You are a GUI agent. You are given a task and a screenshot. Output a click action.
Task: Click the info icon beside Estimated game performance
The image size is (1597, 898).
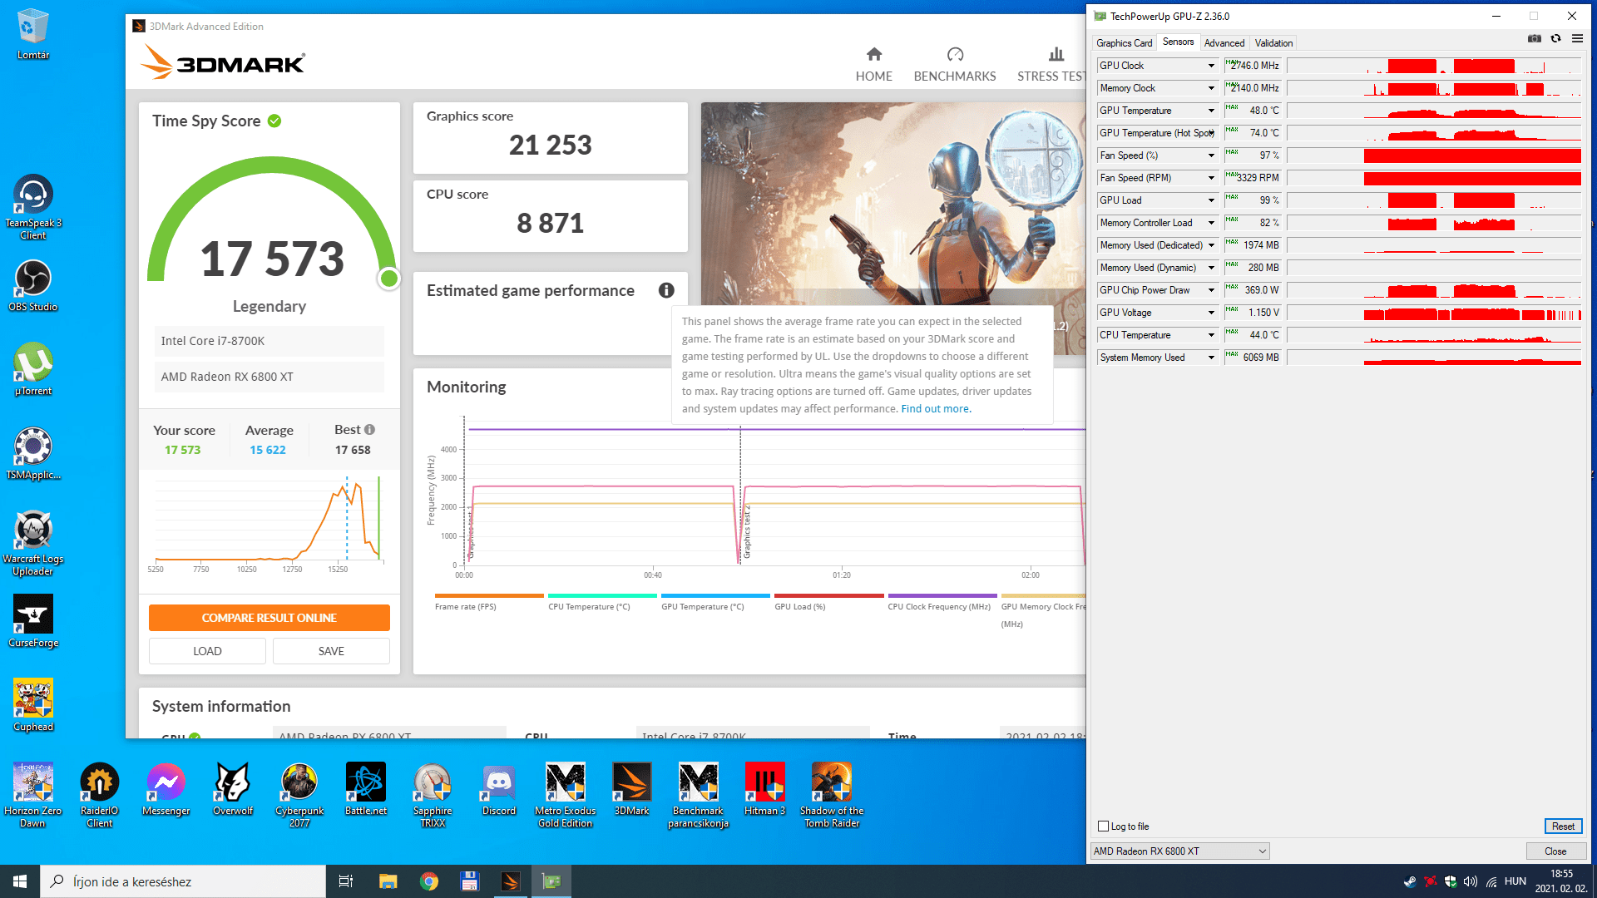click(x=666, y=290)
